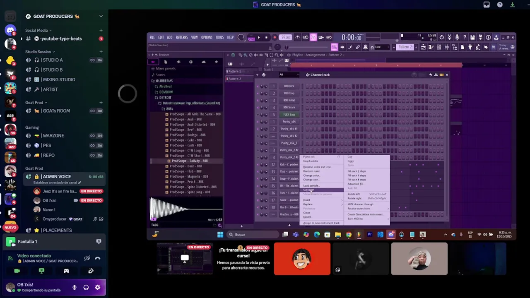Choose Piano roll in context menu
This screenshot has height=298, width=530.
tap(309, 157)
